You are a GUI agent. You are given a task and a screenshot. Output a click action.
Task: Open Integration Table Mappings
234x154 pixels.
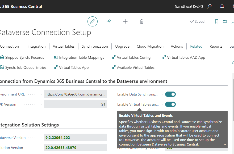[x=82, y=57]
